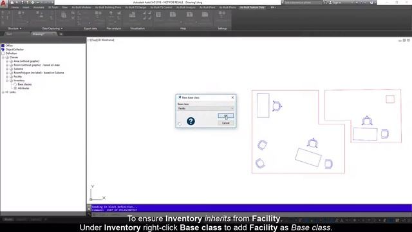Select Attributes under Inventory

23,88
